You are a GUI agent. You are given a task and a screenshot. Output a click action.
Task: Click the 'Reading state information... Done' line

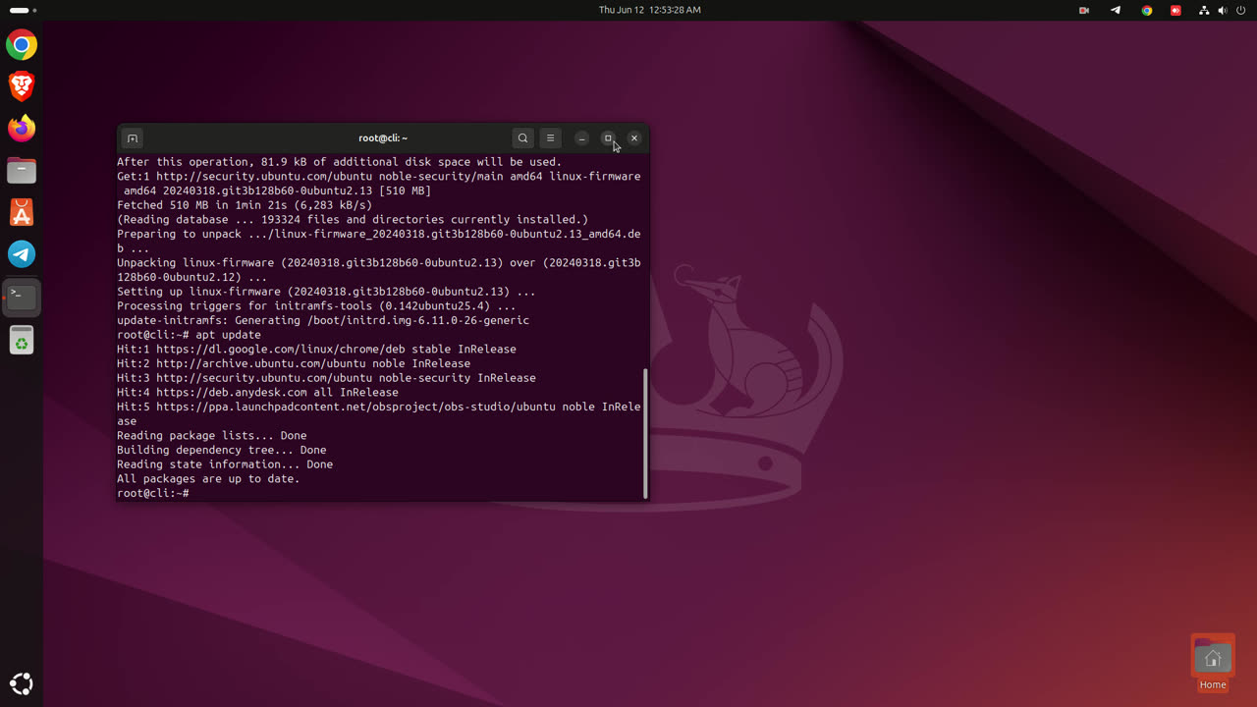pyautogui.click(x=225, y=464)
